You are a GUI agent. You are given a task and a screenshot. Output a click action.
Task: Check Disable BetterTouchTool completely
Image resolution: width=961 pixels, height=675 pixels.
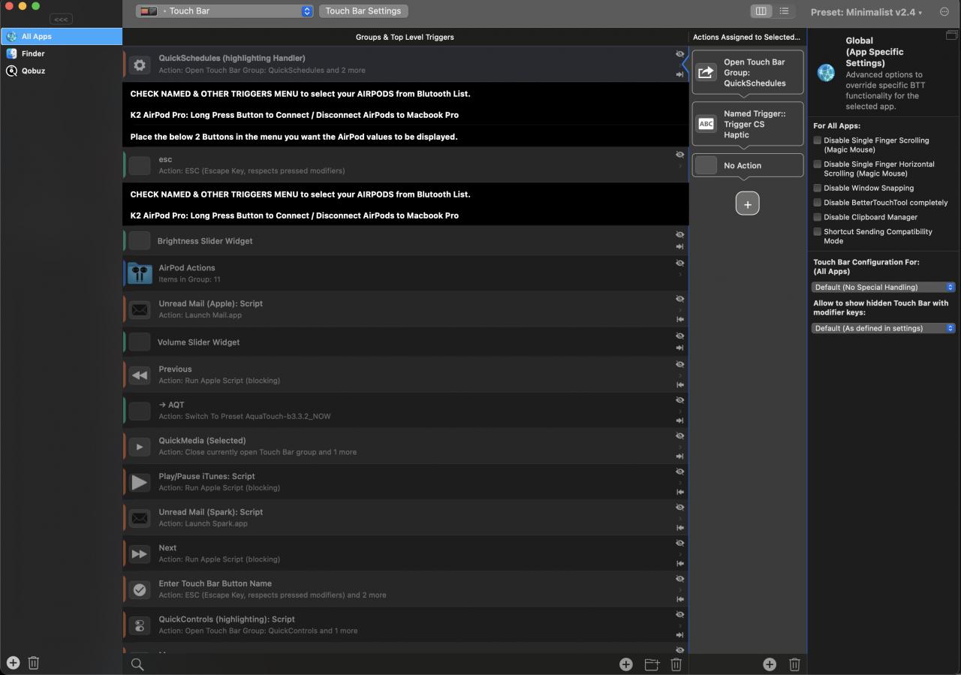tap(818, 202)
